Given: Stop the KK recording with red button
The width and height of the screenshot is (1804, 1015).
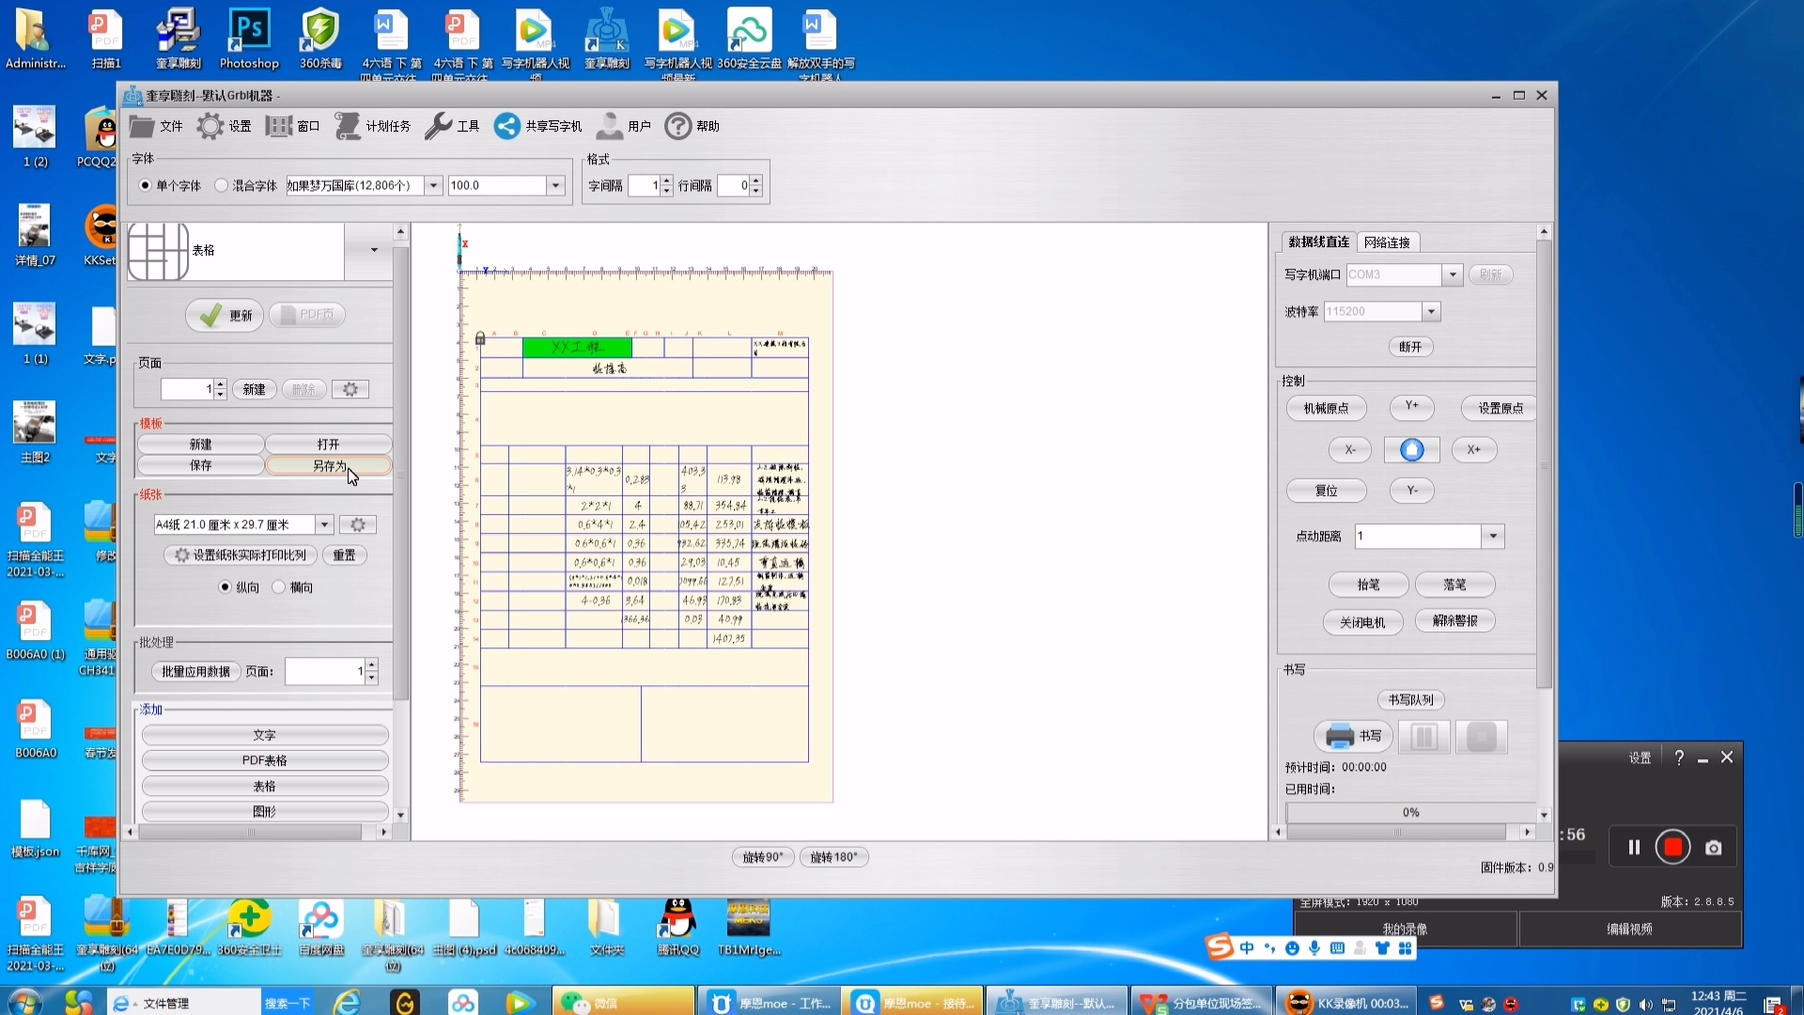Looking at the screenshot, I should (x=1672, y=848).
